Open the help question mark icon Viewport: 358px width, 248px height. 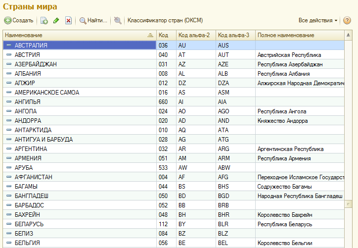(x=347, y=20)
